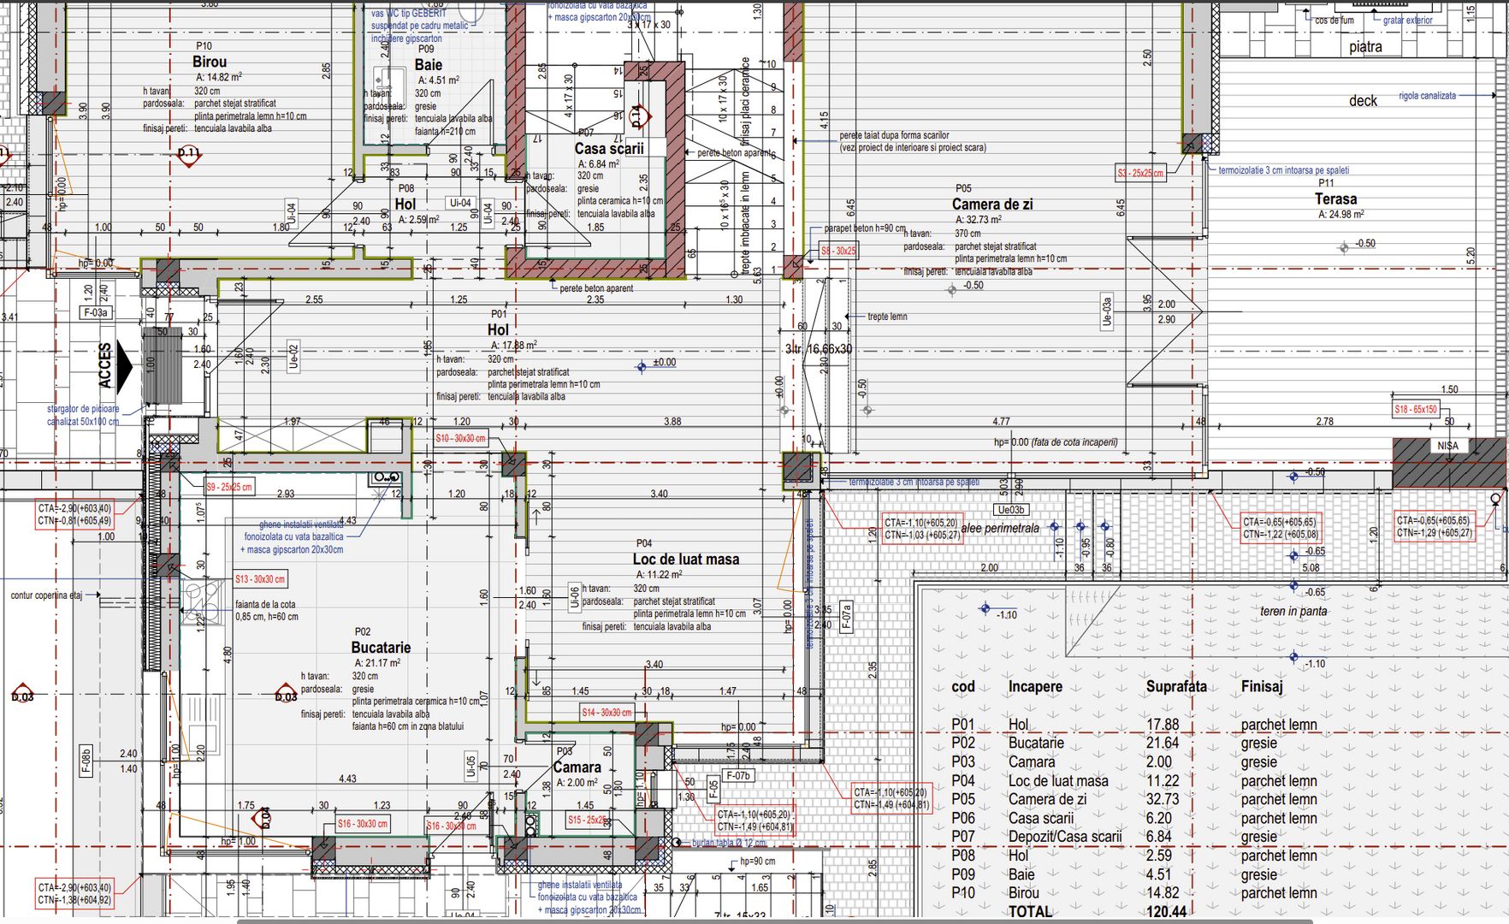Click code P10 in the table
This screenshot has width=1509, height=924.
click(963, 893)
